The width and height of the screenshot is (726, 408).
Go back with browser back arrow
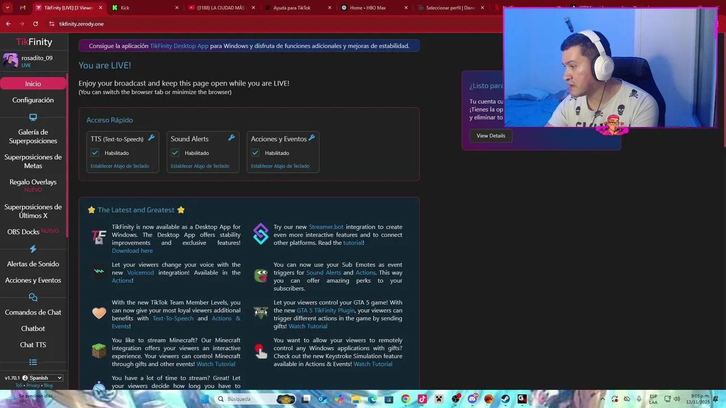tap(8, 24)
